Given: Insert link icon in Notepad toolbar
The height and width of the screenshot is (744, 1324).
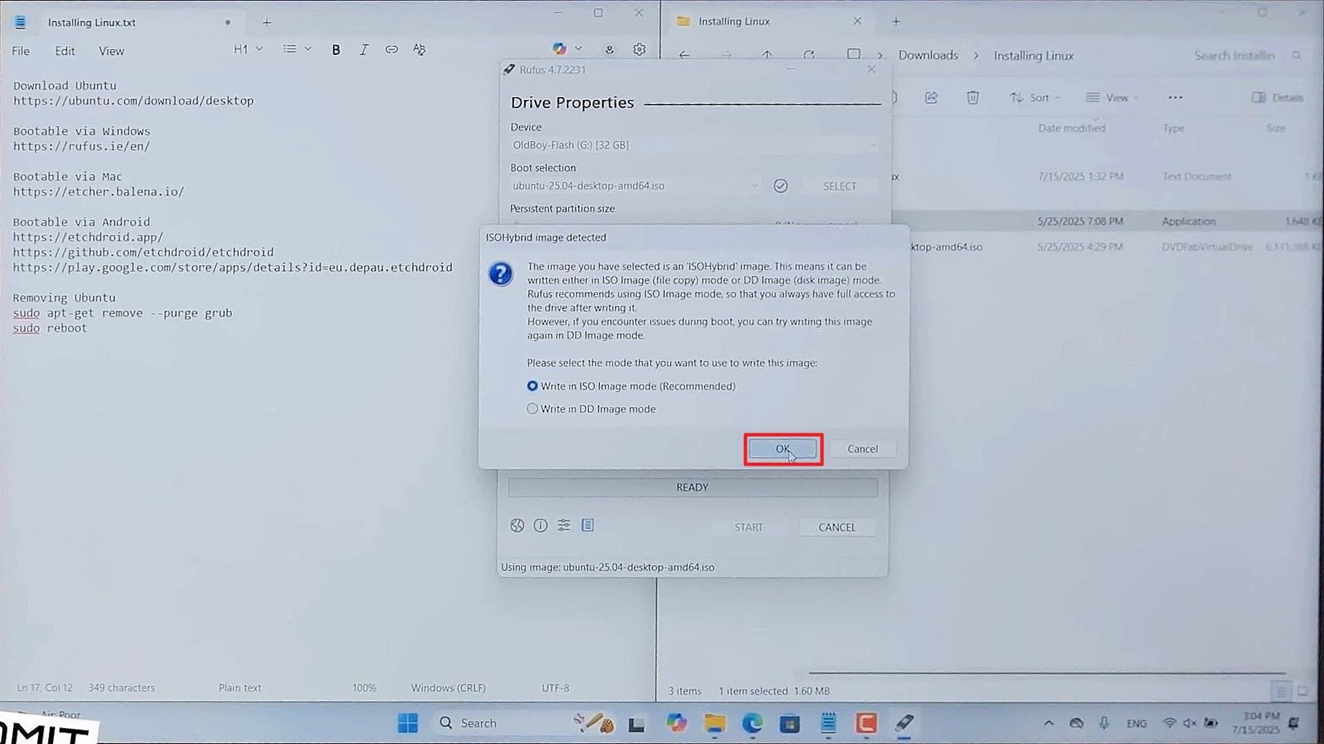Looking at the screenshot, I should 391,50.
